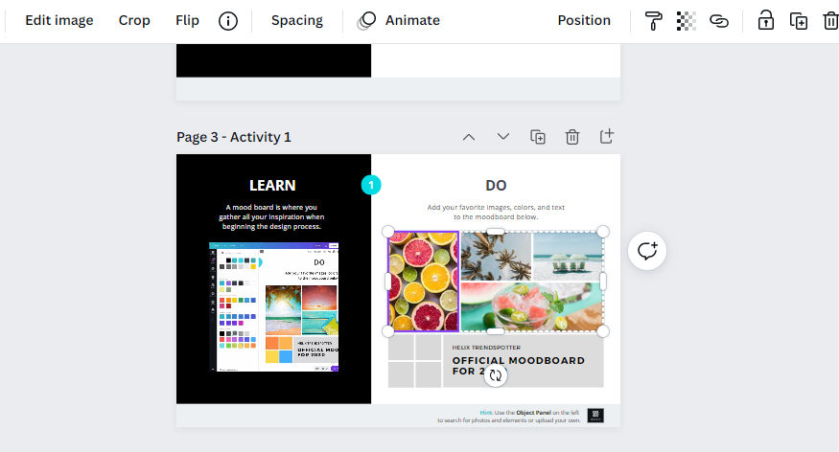Click the mood board description paragraph
Viewport: 839px width, 452px height.
[271, 217]
